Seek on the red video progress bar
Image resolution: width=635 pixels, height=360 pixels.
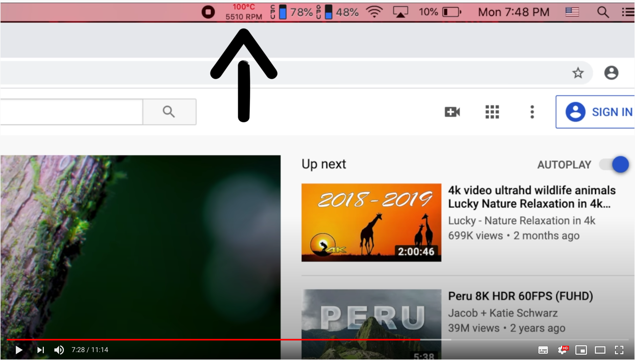point(211,340)
